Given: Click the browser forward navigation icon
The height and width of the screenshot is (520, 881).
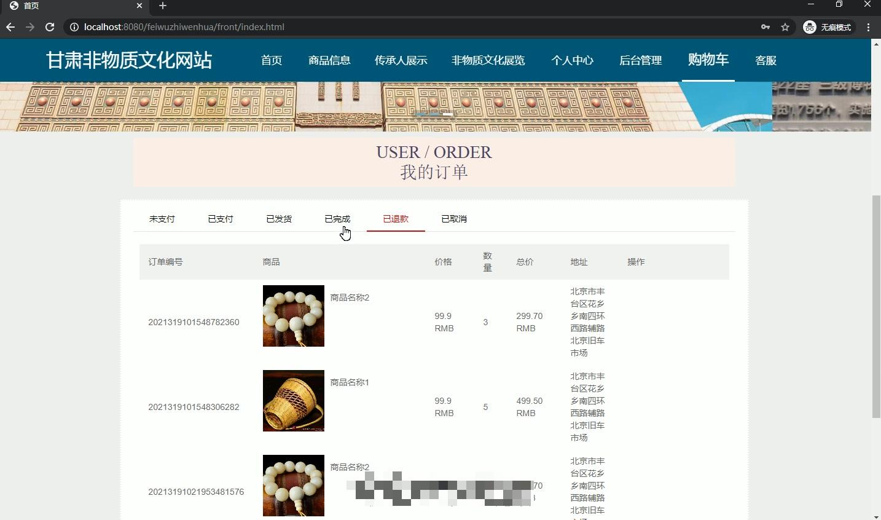Looking at the screenshot, I should click(x=29, y=27).
